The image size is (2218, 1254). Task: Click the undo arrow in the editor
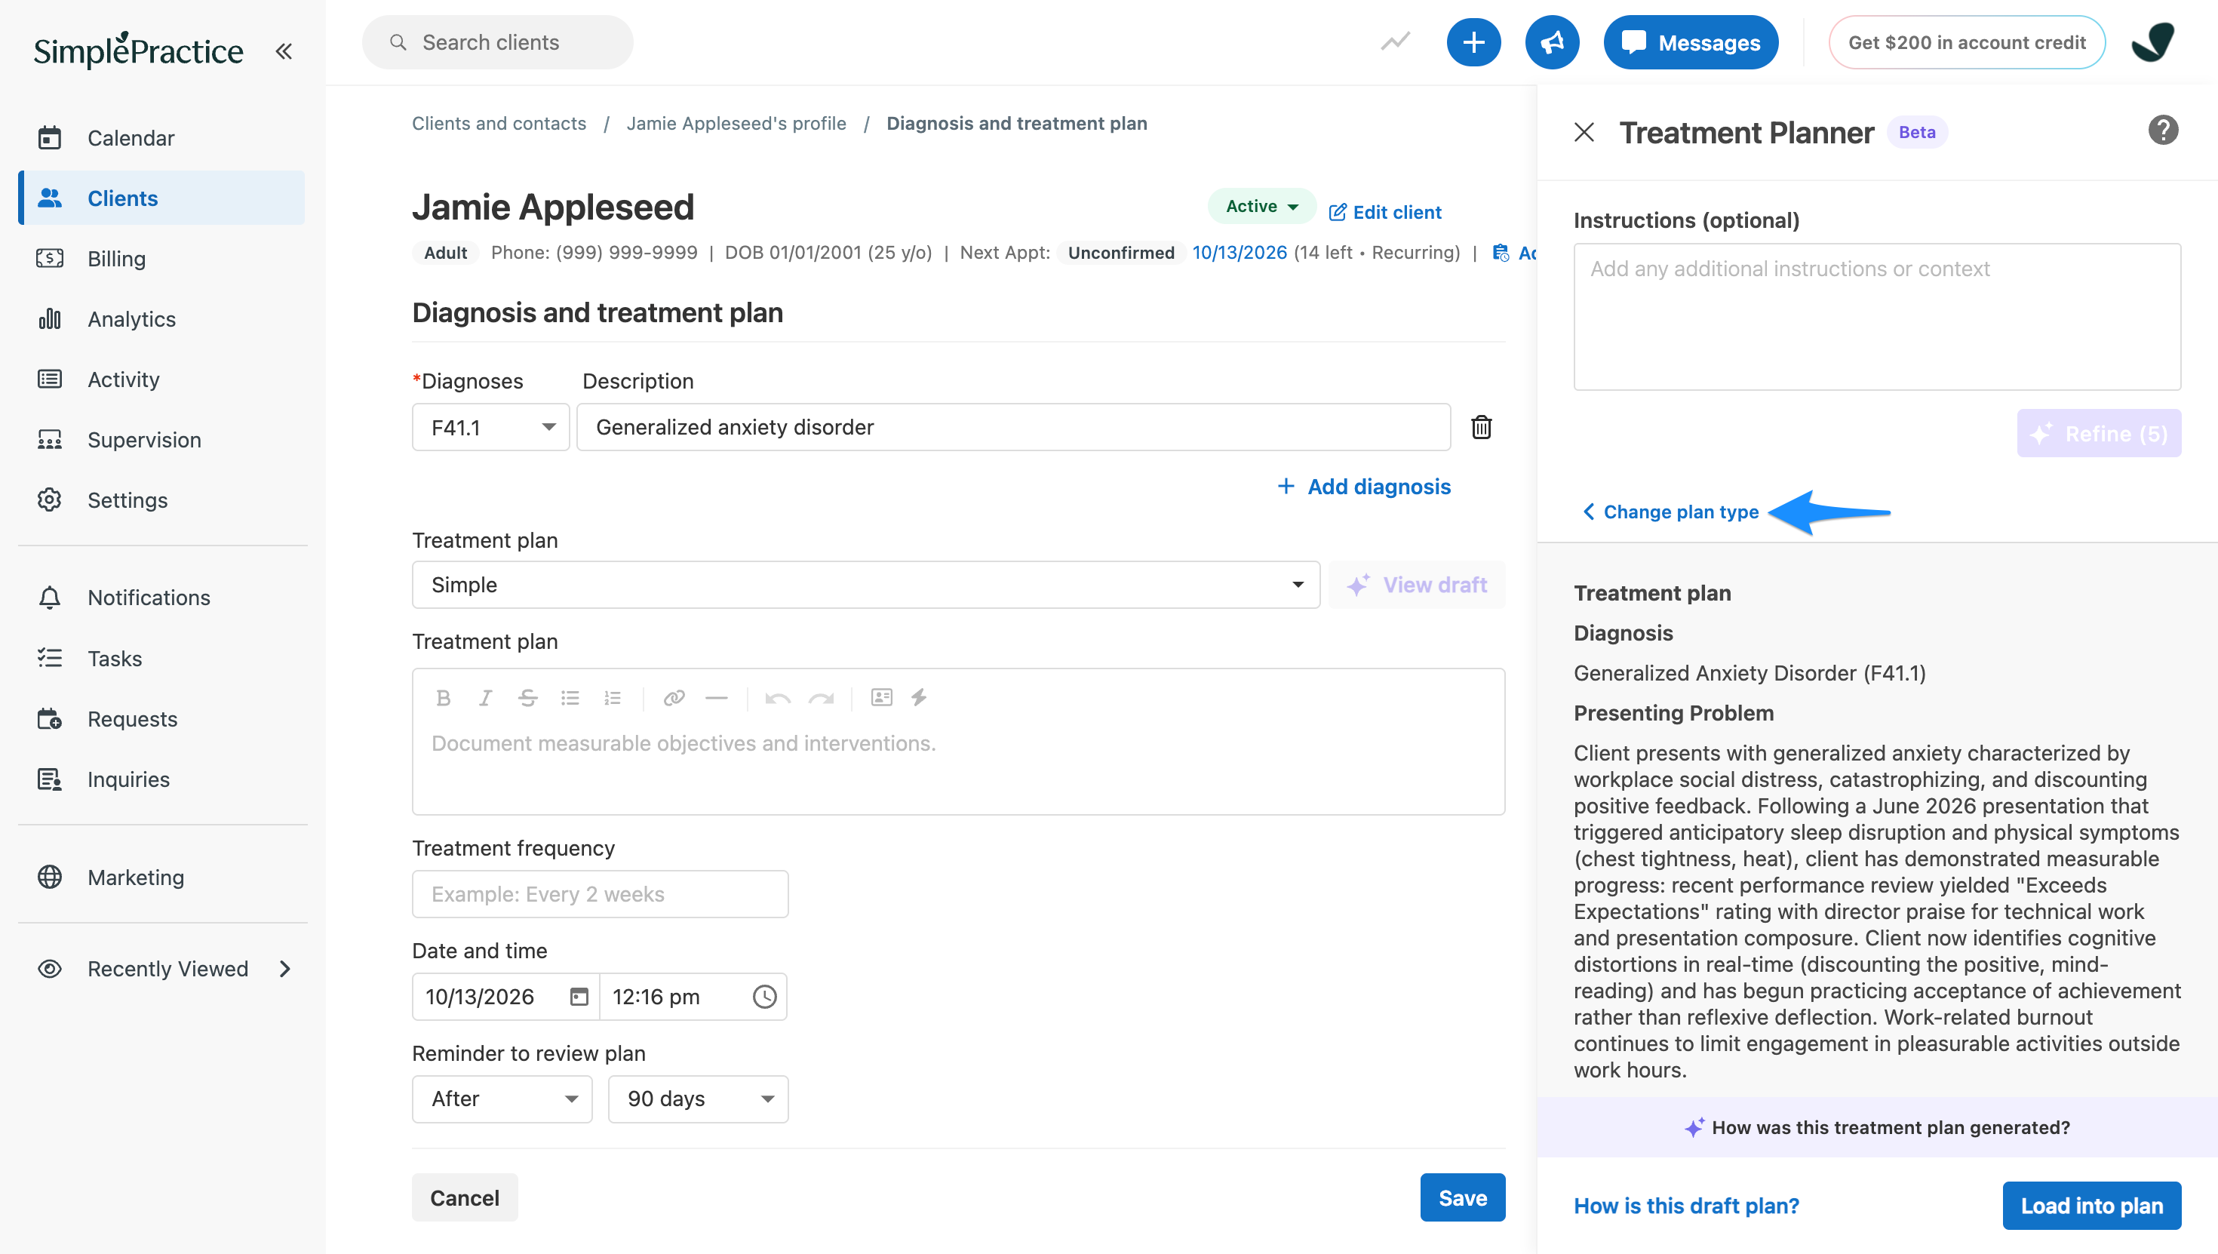779,698
